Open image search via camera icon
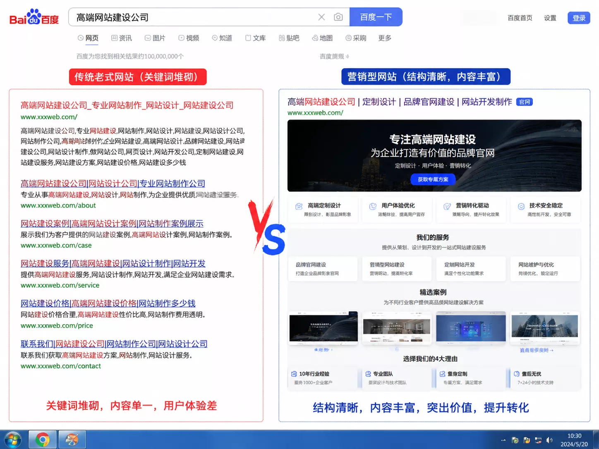The image size is (599, 449). pos(338,17)
